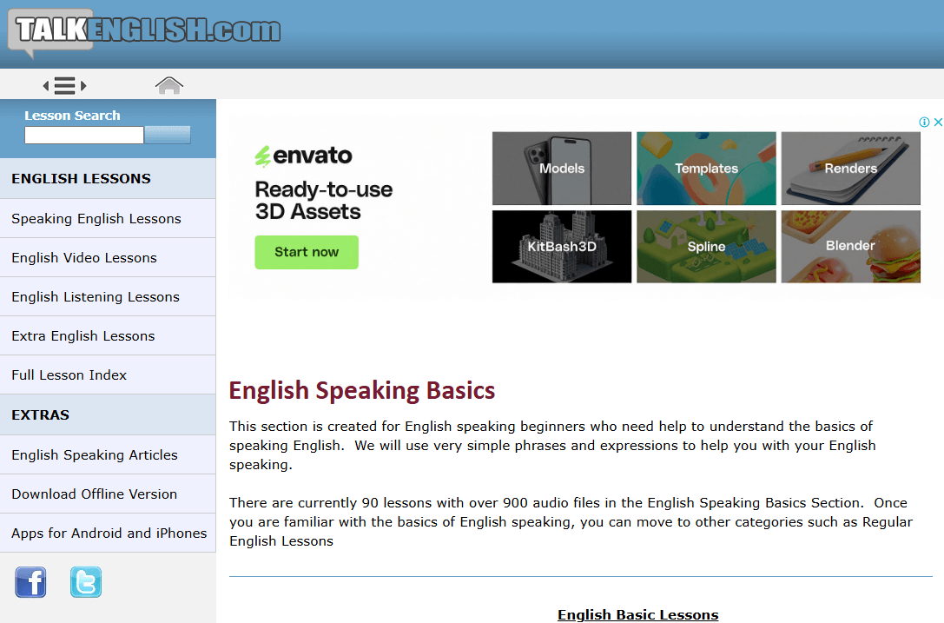Select the Renders ad thumbnail

tap(851, 168)
